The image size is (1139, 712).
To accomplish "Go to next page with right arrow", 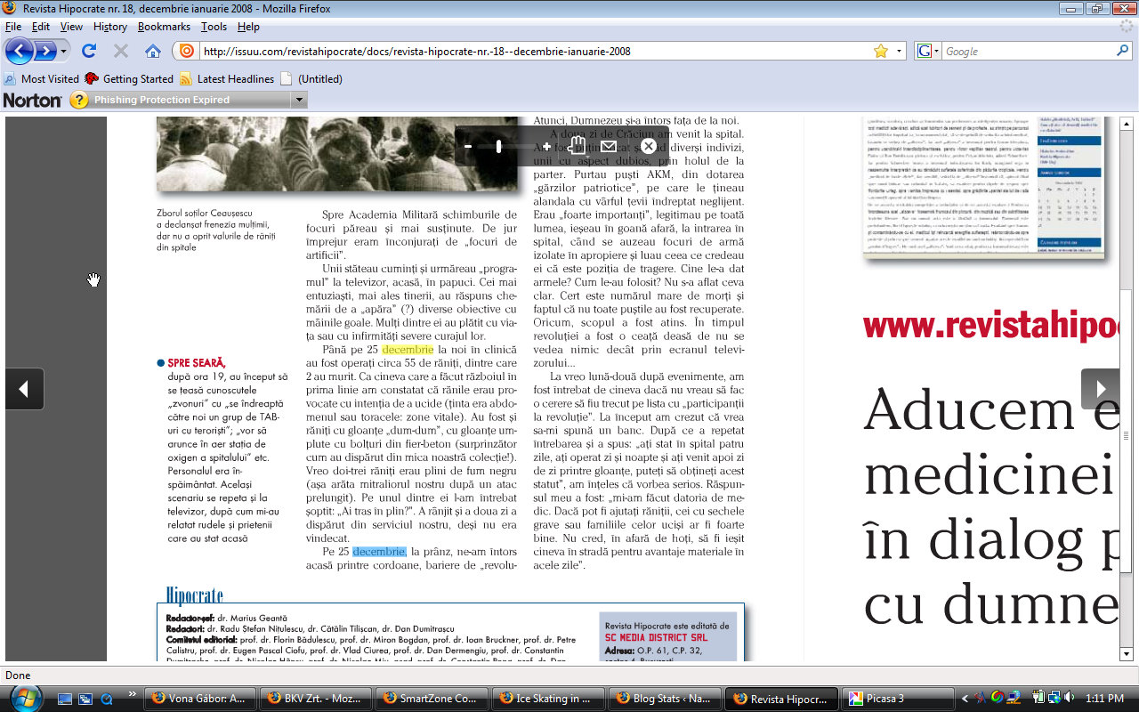I will click(x=1101, y=389).
